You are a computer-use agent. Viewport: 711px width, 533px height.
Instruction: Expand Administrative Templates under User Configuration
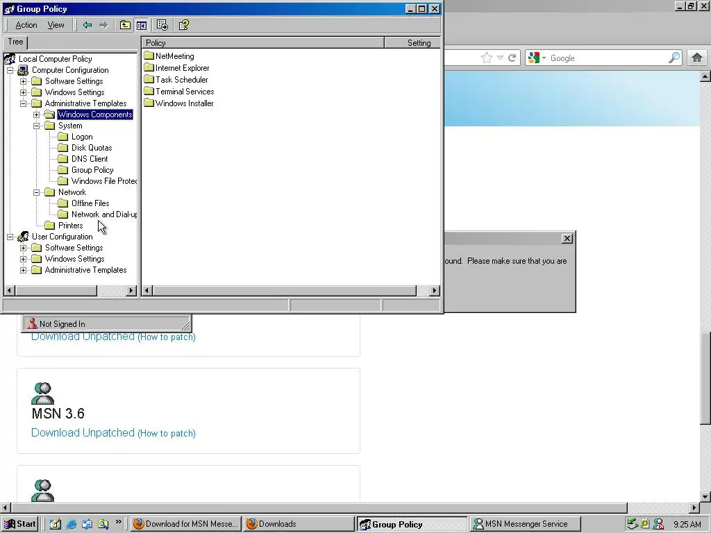pyautogui.click(x=23, y=270)
